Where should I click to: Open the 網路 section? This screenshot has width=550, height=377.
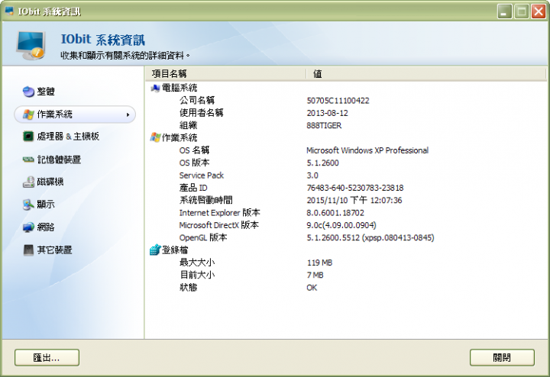pyautogui.click(x=74, y=227)
